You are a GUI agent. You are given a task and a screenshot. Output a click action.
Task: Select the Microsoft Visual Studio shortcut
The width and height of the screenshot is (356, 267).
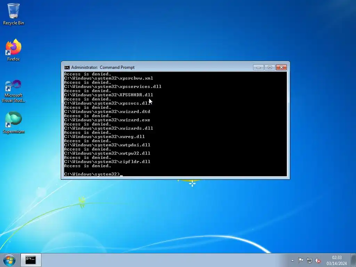click(x=14, y=91)
